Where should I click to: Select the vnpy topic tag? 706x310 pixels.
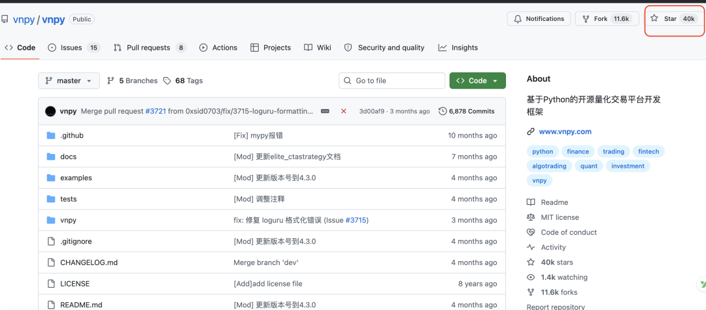click(x=539, y=181)
